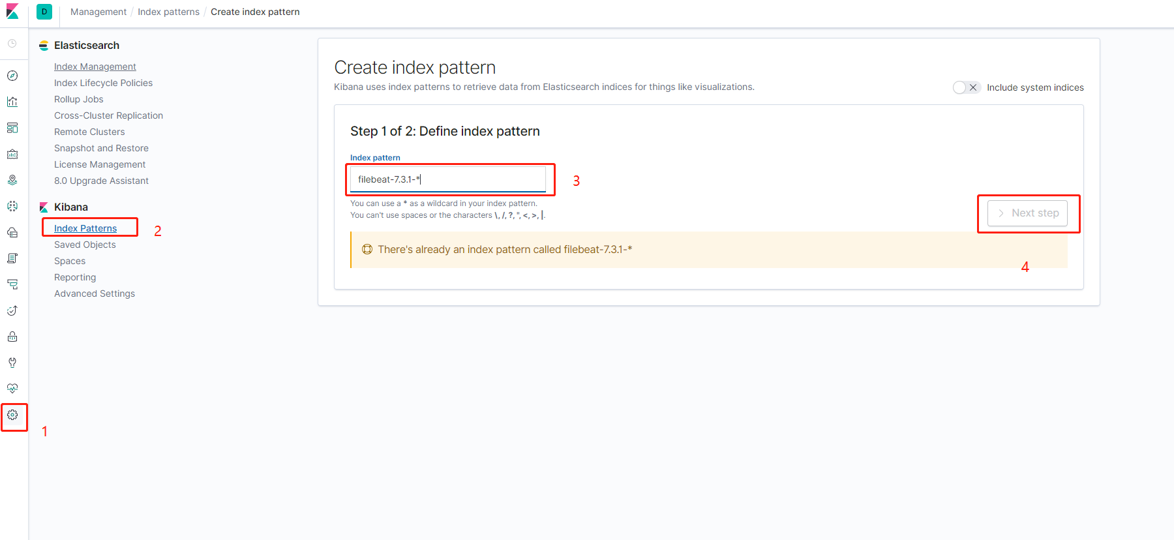Open the space selector D avatar
This screenshot has height=540, width=1174.
coord(44,12)
